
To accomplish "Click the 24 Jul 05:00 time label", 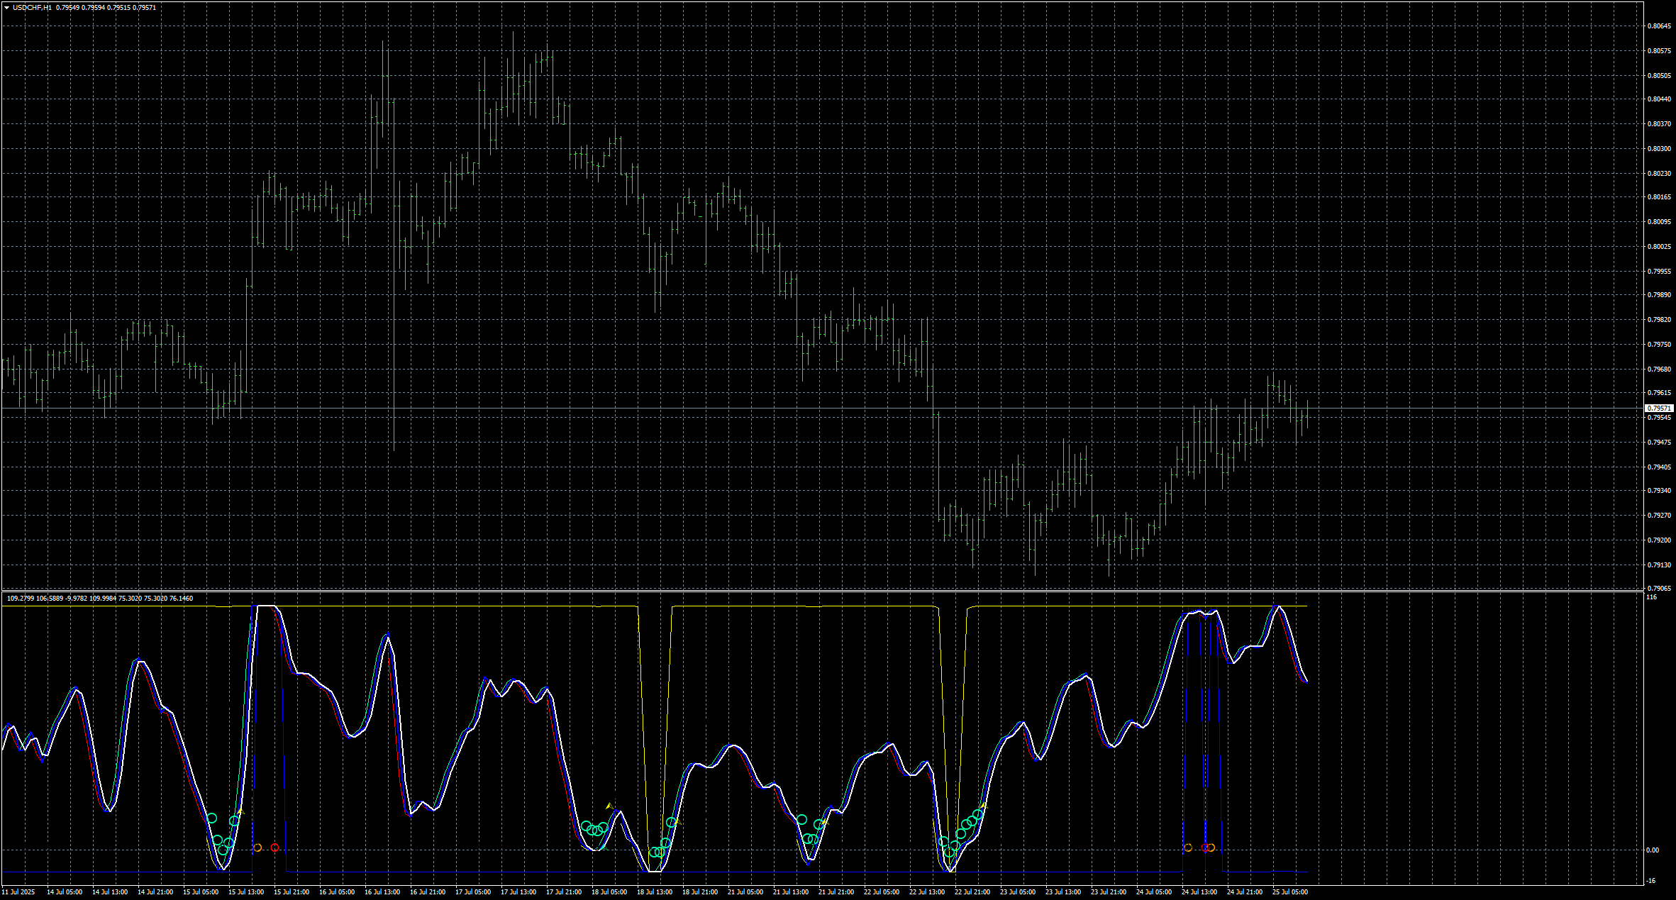I will point(1154,892).
